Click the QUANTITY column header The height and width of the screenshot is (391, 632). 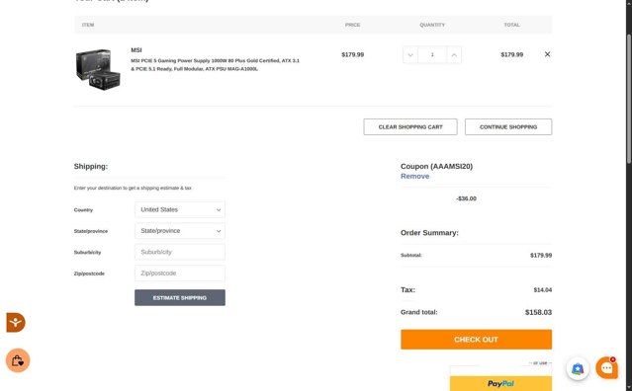432,25
